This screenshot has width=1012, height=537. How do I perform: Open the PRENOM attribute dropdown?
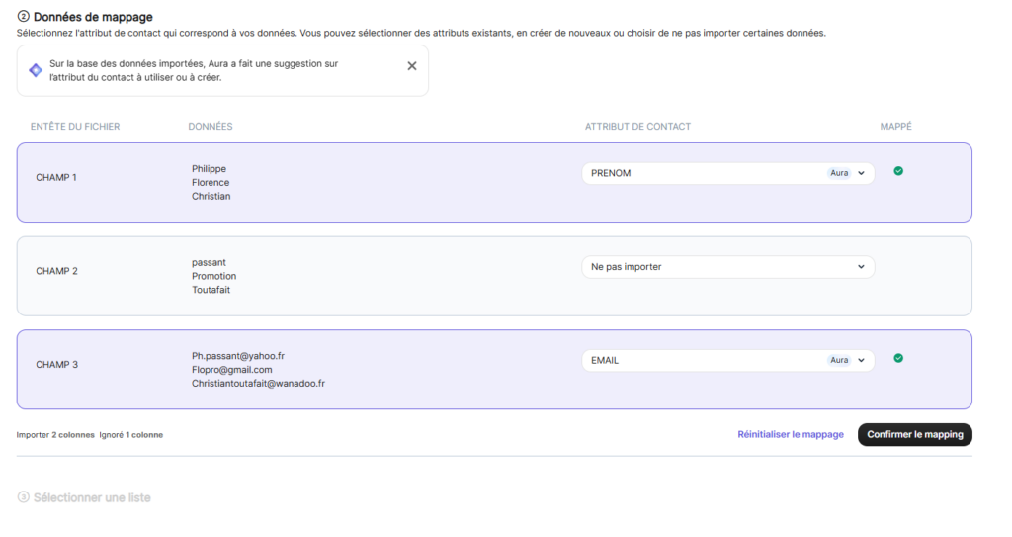pyautogui.click(x=861, y=173)
